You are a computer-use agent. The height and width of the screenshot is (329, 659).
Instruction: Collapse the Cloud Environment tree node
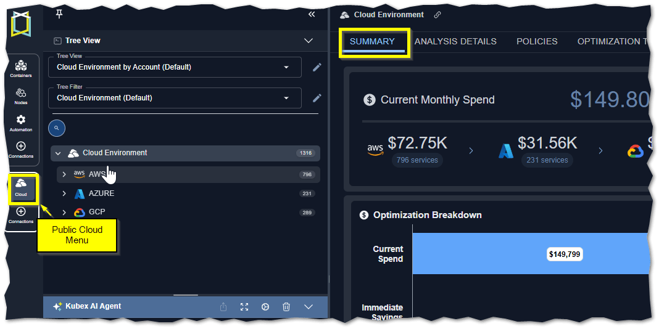point(59,153)
